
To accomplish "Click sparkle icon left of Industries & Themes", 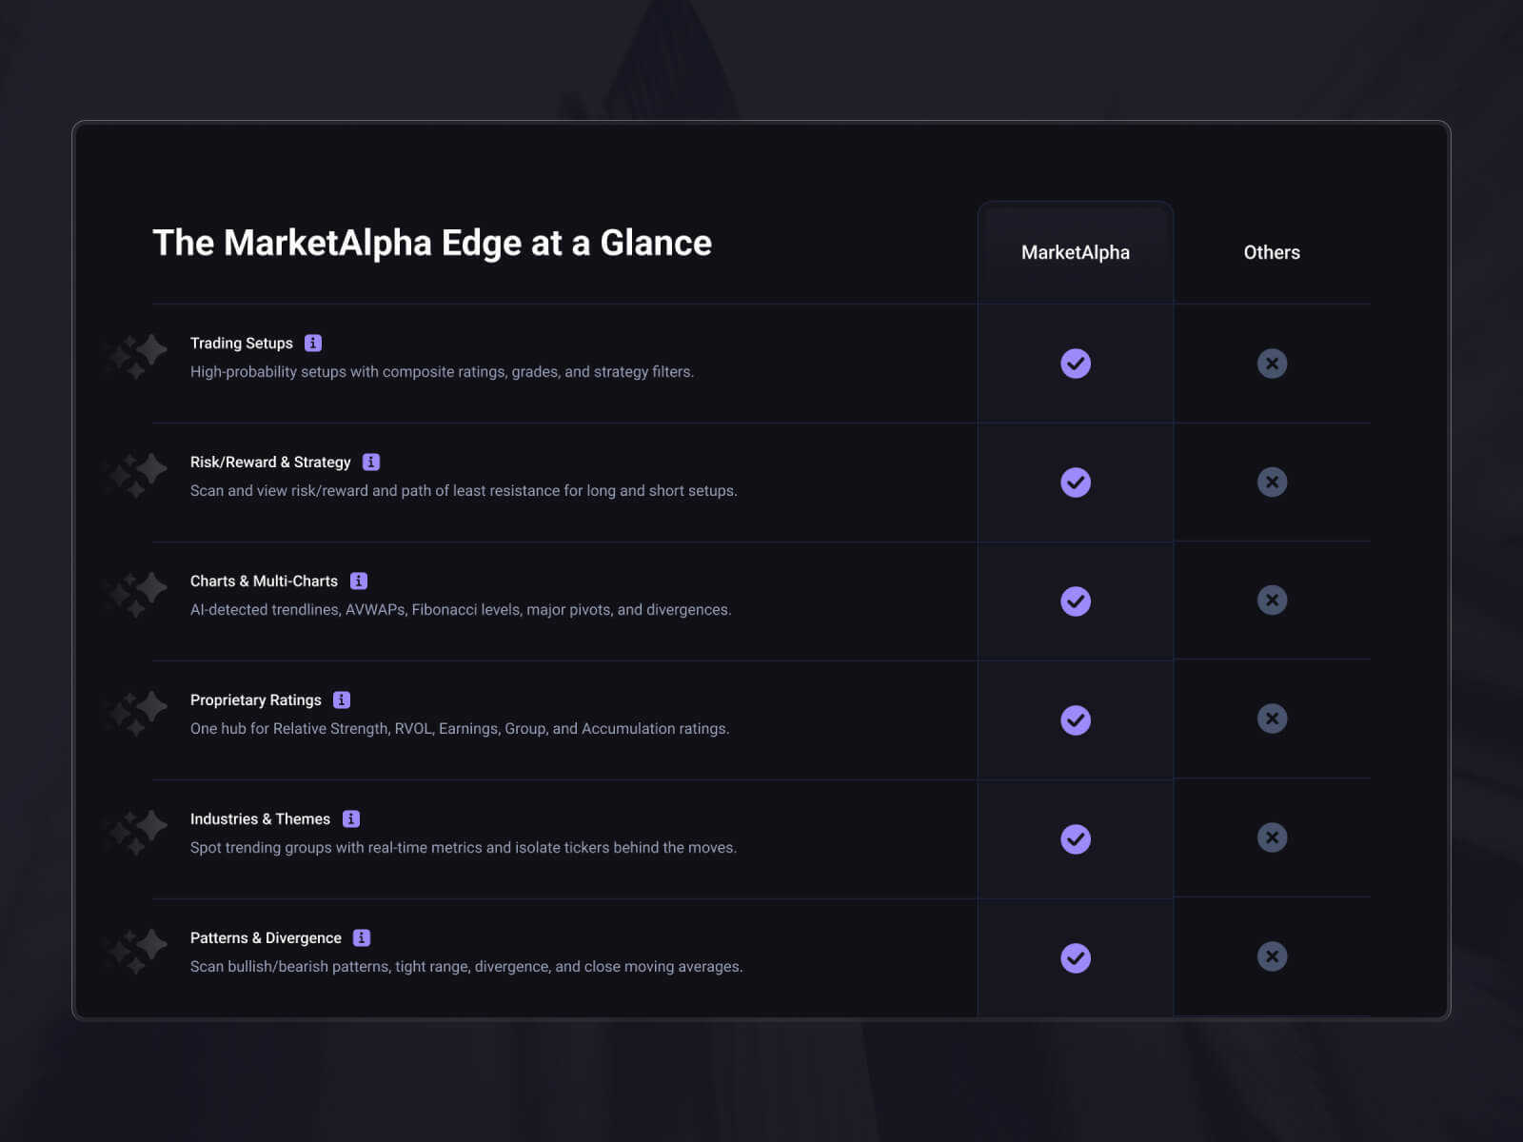I will pyautogui.click(x=138, y=833).
